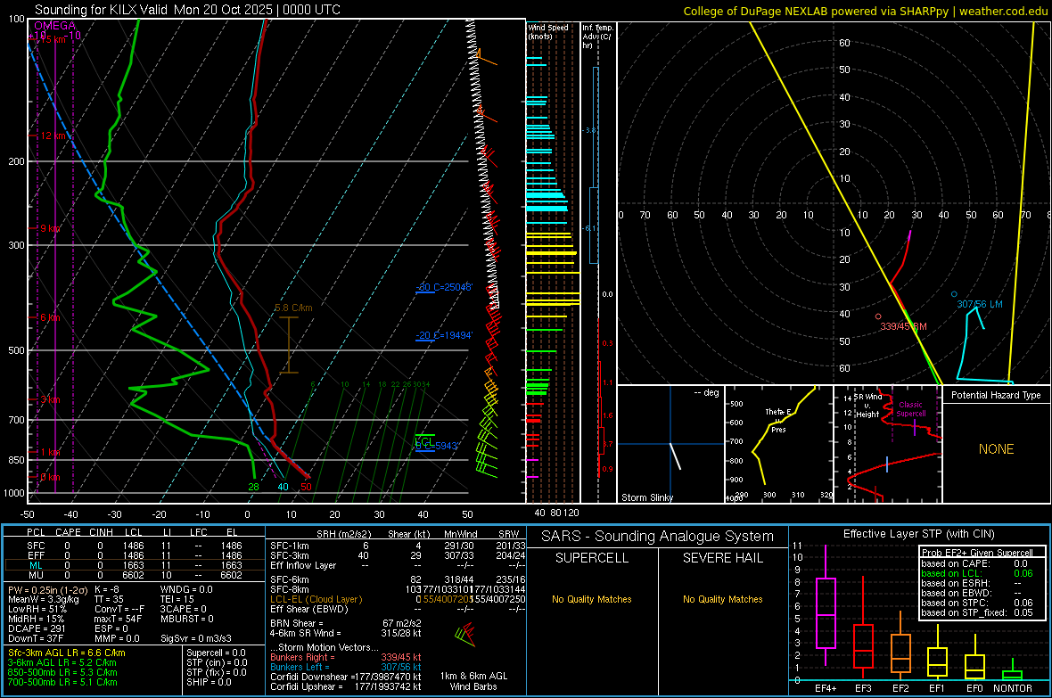Click the magenta EF4+ box in STP chart

pos(826,612)
